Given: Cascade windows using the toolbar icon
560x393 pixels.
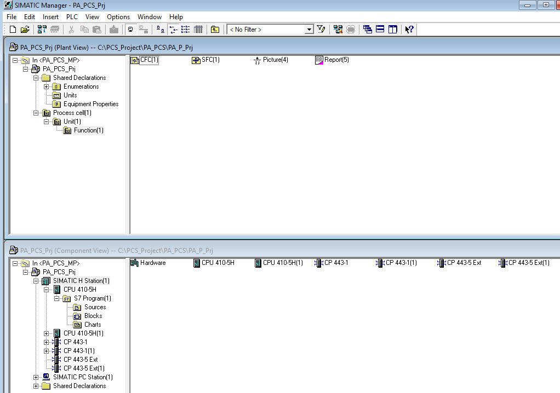Looking at the screenshot, I should coord(368,30).
